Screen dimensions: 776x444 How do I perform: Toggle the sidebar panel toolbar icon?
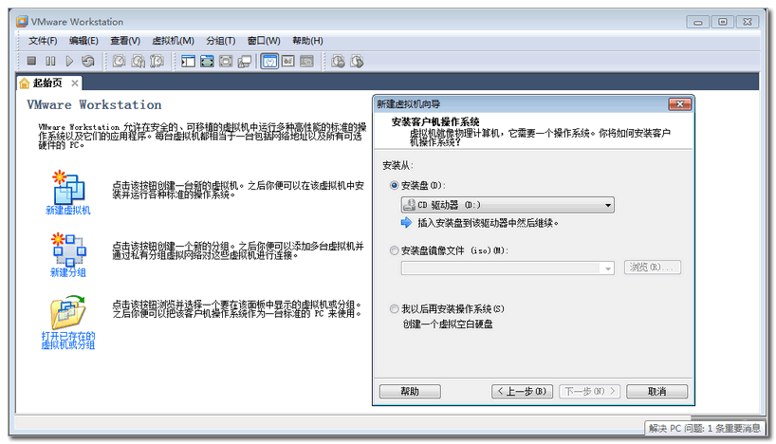point(188,62)
